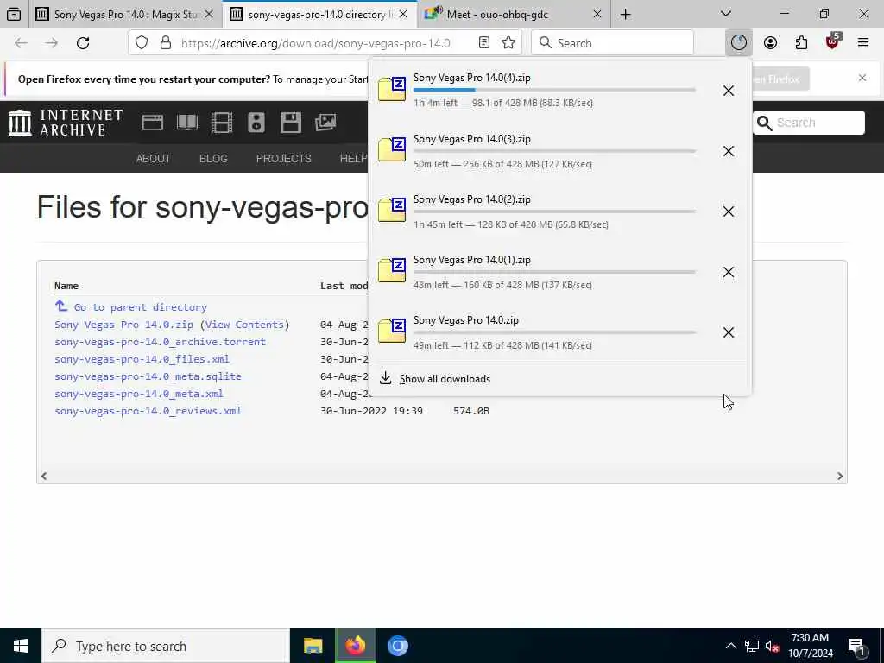Image resolution: width=884 pixels, height=663 pixels.
Task: Open sony-vegas-pro-14.0_reviews.xml link
Action: 148,411
